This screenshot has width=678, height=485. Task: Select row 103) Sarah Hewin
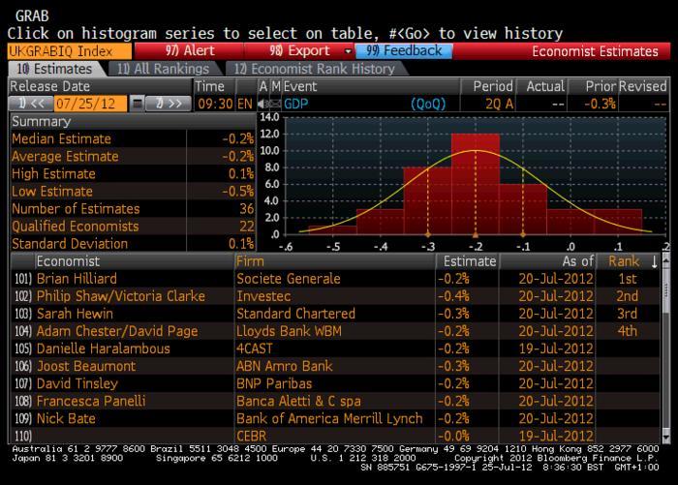(x=335, y=314)
